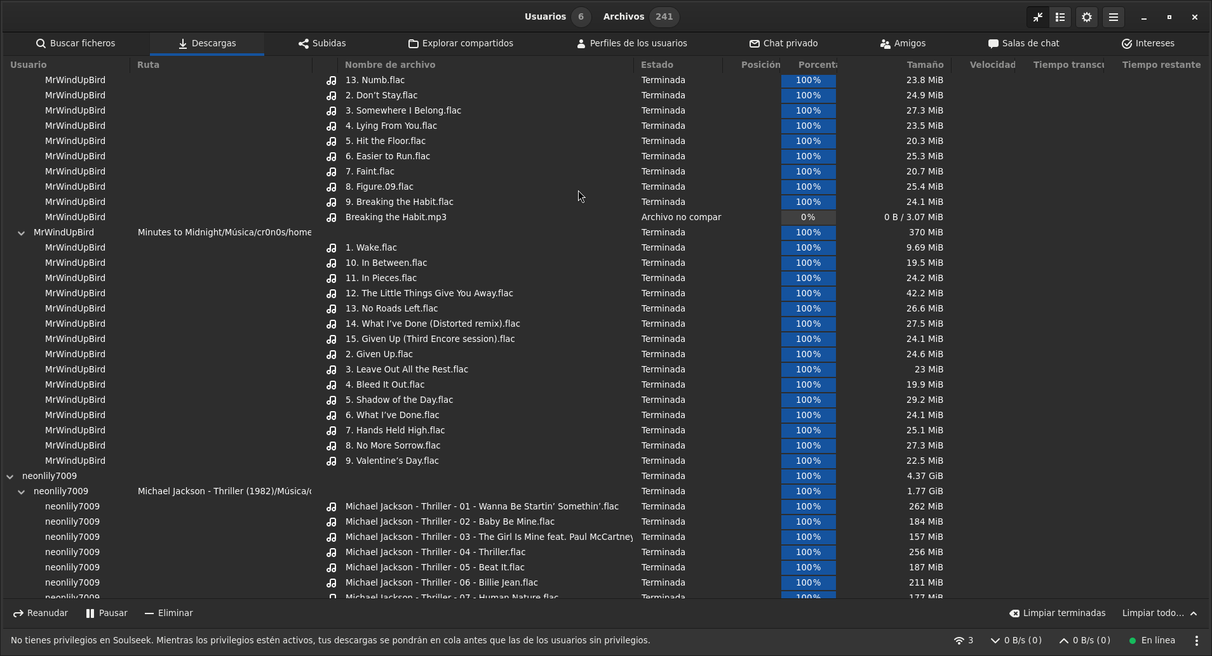Select the 3. Somewhere I Belong.flac row
The width and height of the screenshot is (1212, 656).
click(606, 111)
